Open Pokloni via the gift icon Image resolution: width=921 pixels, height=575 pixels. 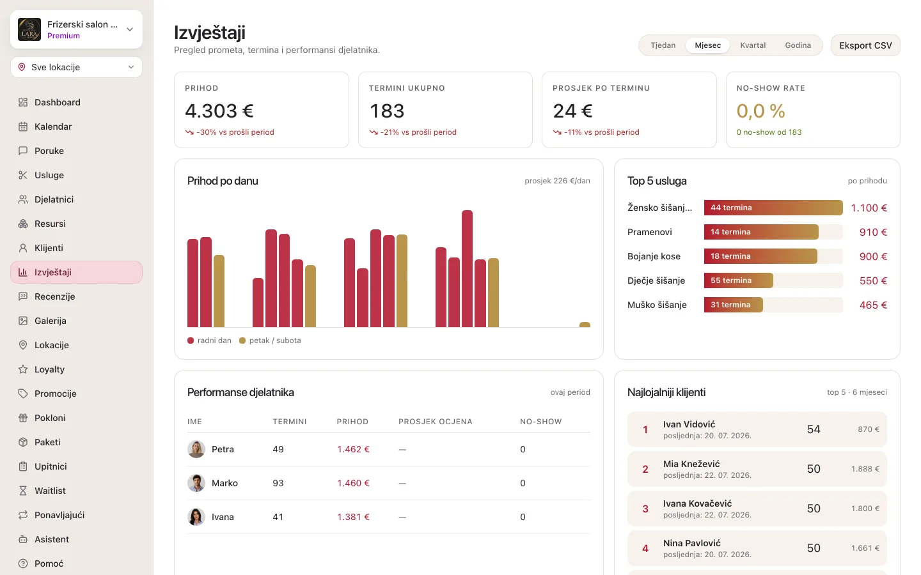tap(23, 418)
